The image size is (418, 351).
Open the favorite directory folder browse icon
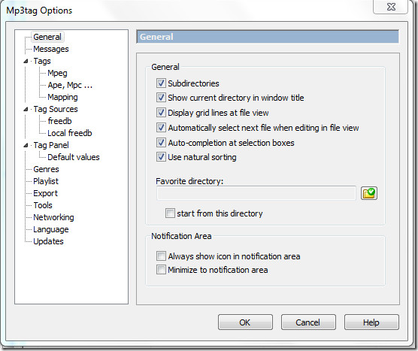pyautogui.click(x=369, y=193)
